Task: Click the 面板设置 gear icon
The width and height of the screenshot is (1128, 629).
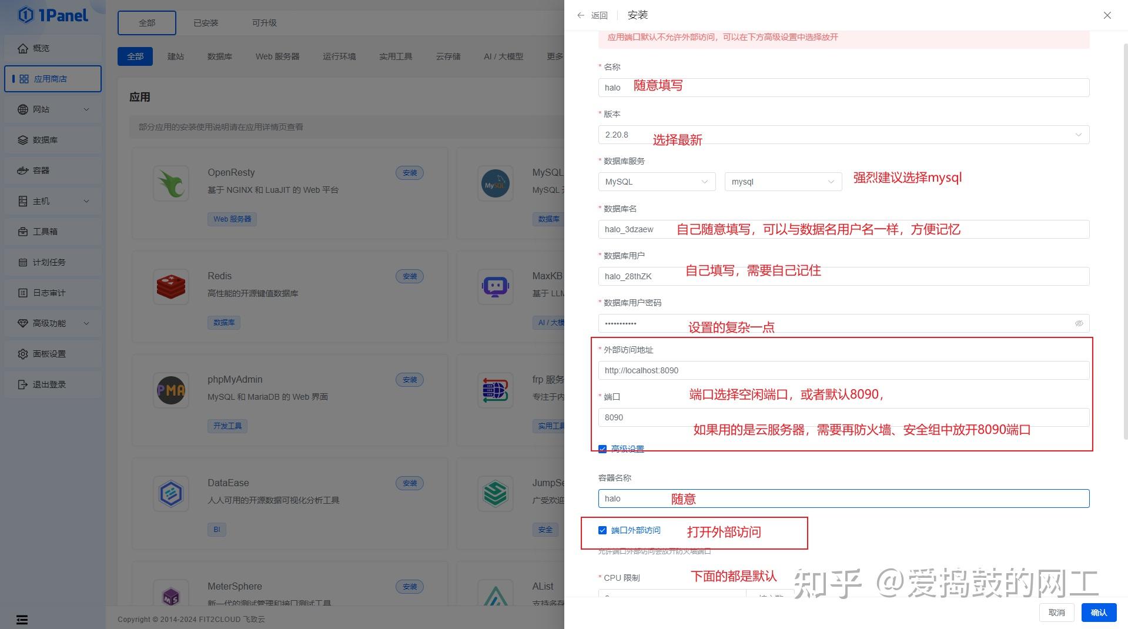Action: (x=23, y=354)
